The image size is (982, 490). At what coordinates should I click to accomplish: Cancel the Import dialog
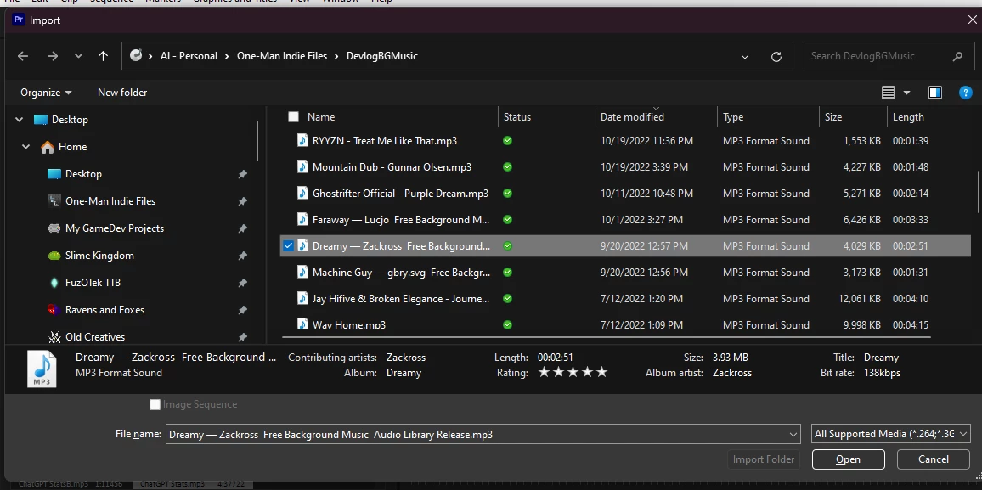933,459
